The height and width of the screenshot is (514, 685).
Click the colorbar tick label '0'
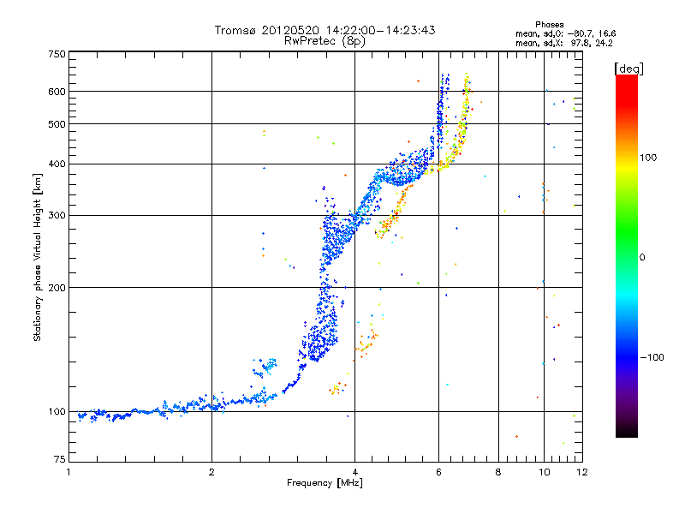coord(642,258)
